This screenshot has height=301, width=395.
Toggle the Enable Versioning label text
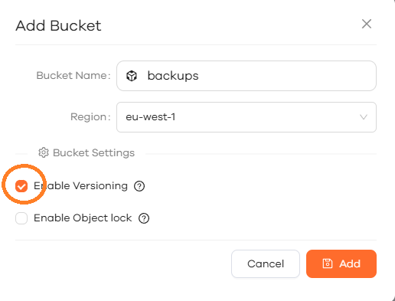(80, 186)
